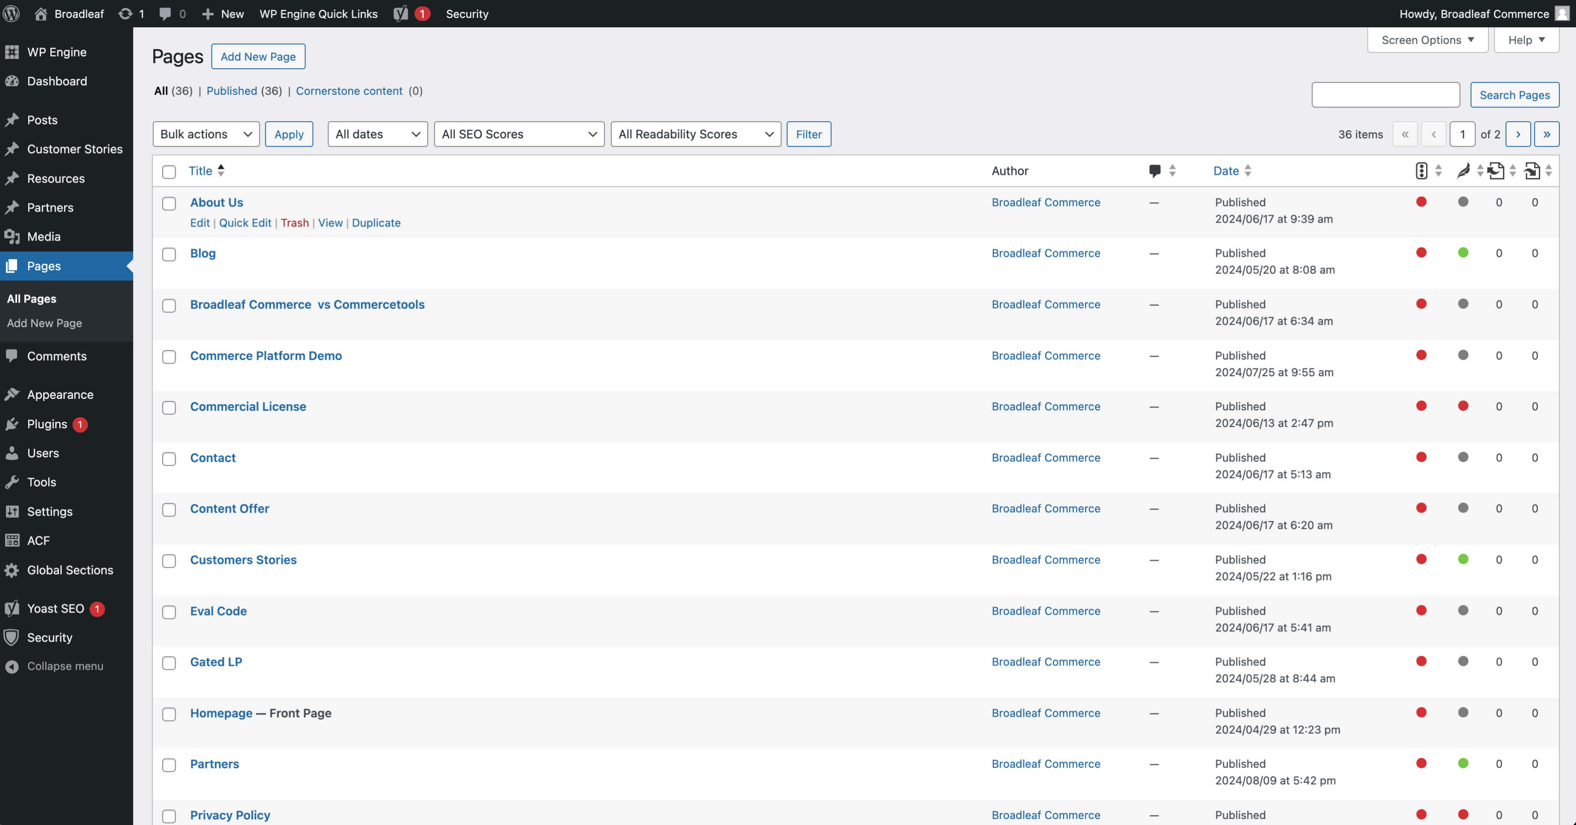Sort by received internal links icon
1576x825 pixels.
[x=1532, y=171]
